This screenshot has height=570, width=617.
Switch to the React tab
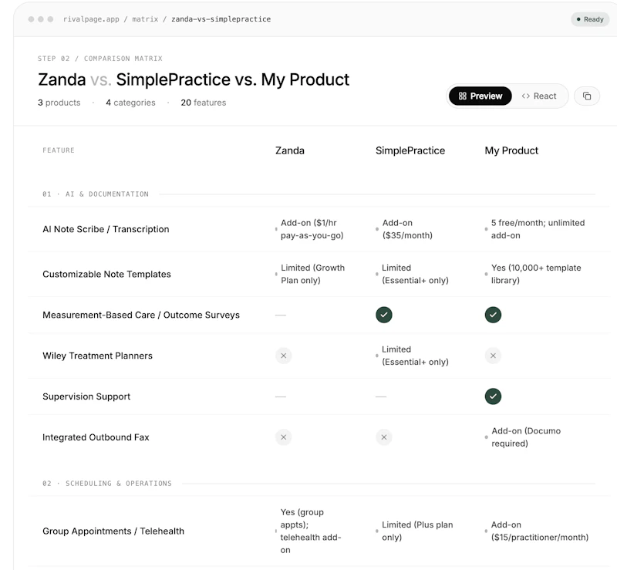539,96
